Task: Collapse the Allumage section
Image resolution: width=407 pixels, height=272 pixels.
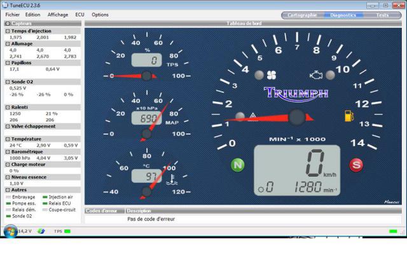Action: 8,44
